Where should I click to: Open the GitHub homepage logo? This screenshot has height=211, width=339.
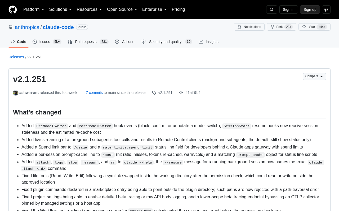coord(13,9)
